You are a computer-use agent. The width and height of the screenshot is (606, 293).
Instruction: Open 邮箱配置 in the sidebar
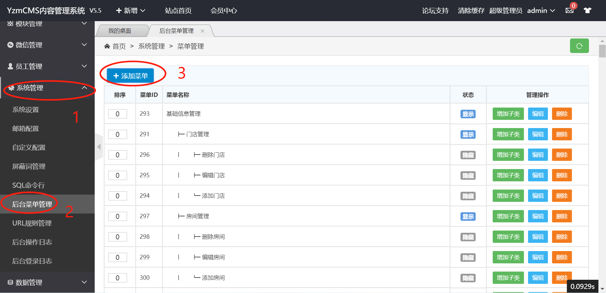point(26,128)
